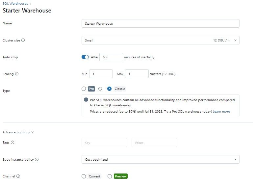Select the Classic warehouse type radio button
This screenshot has height=186, width=253.
(110, 89)
